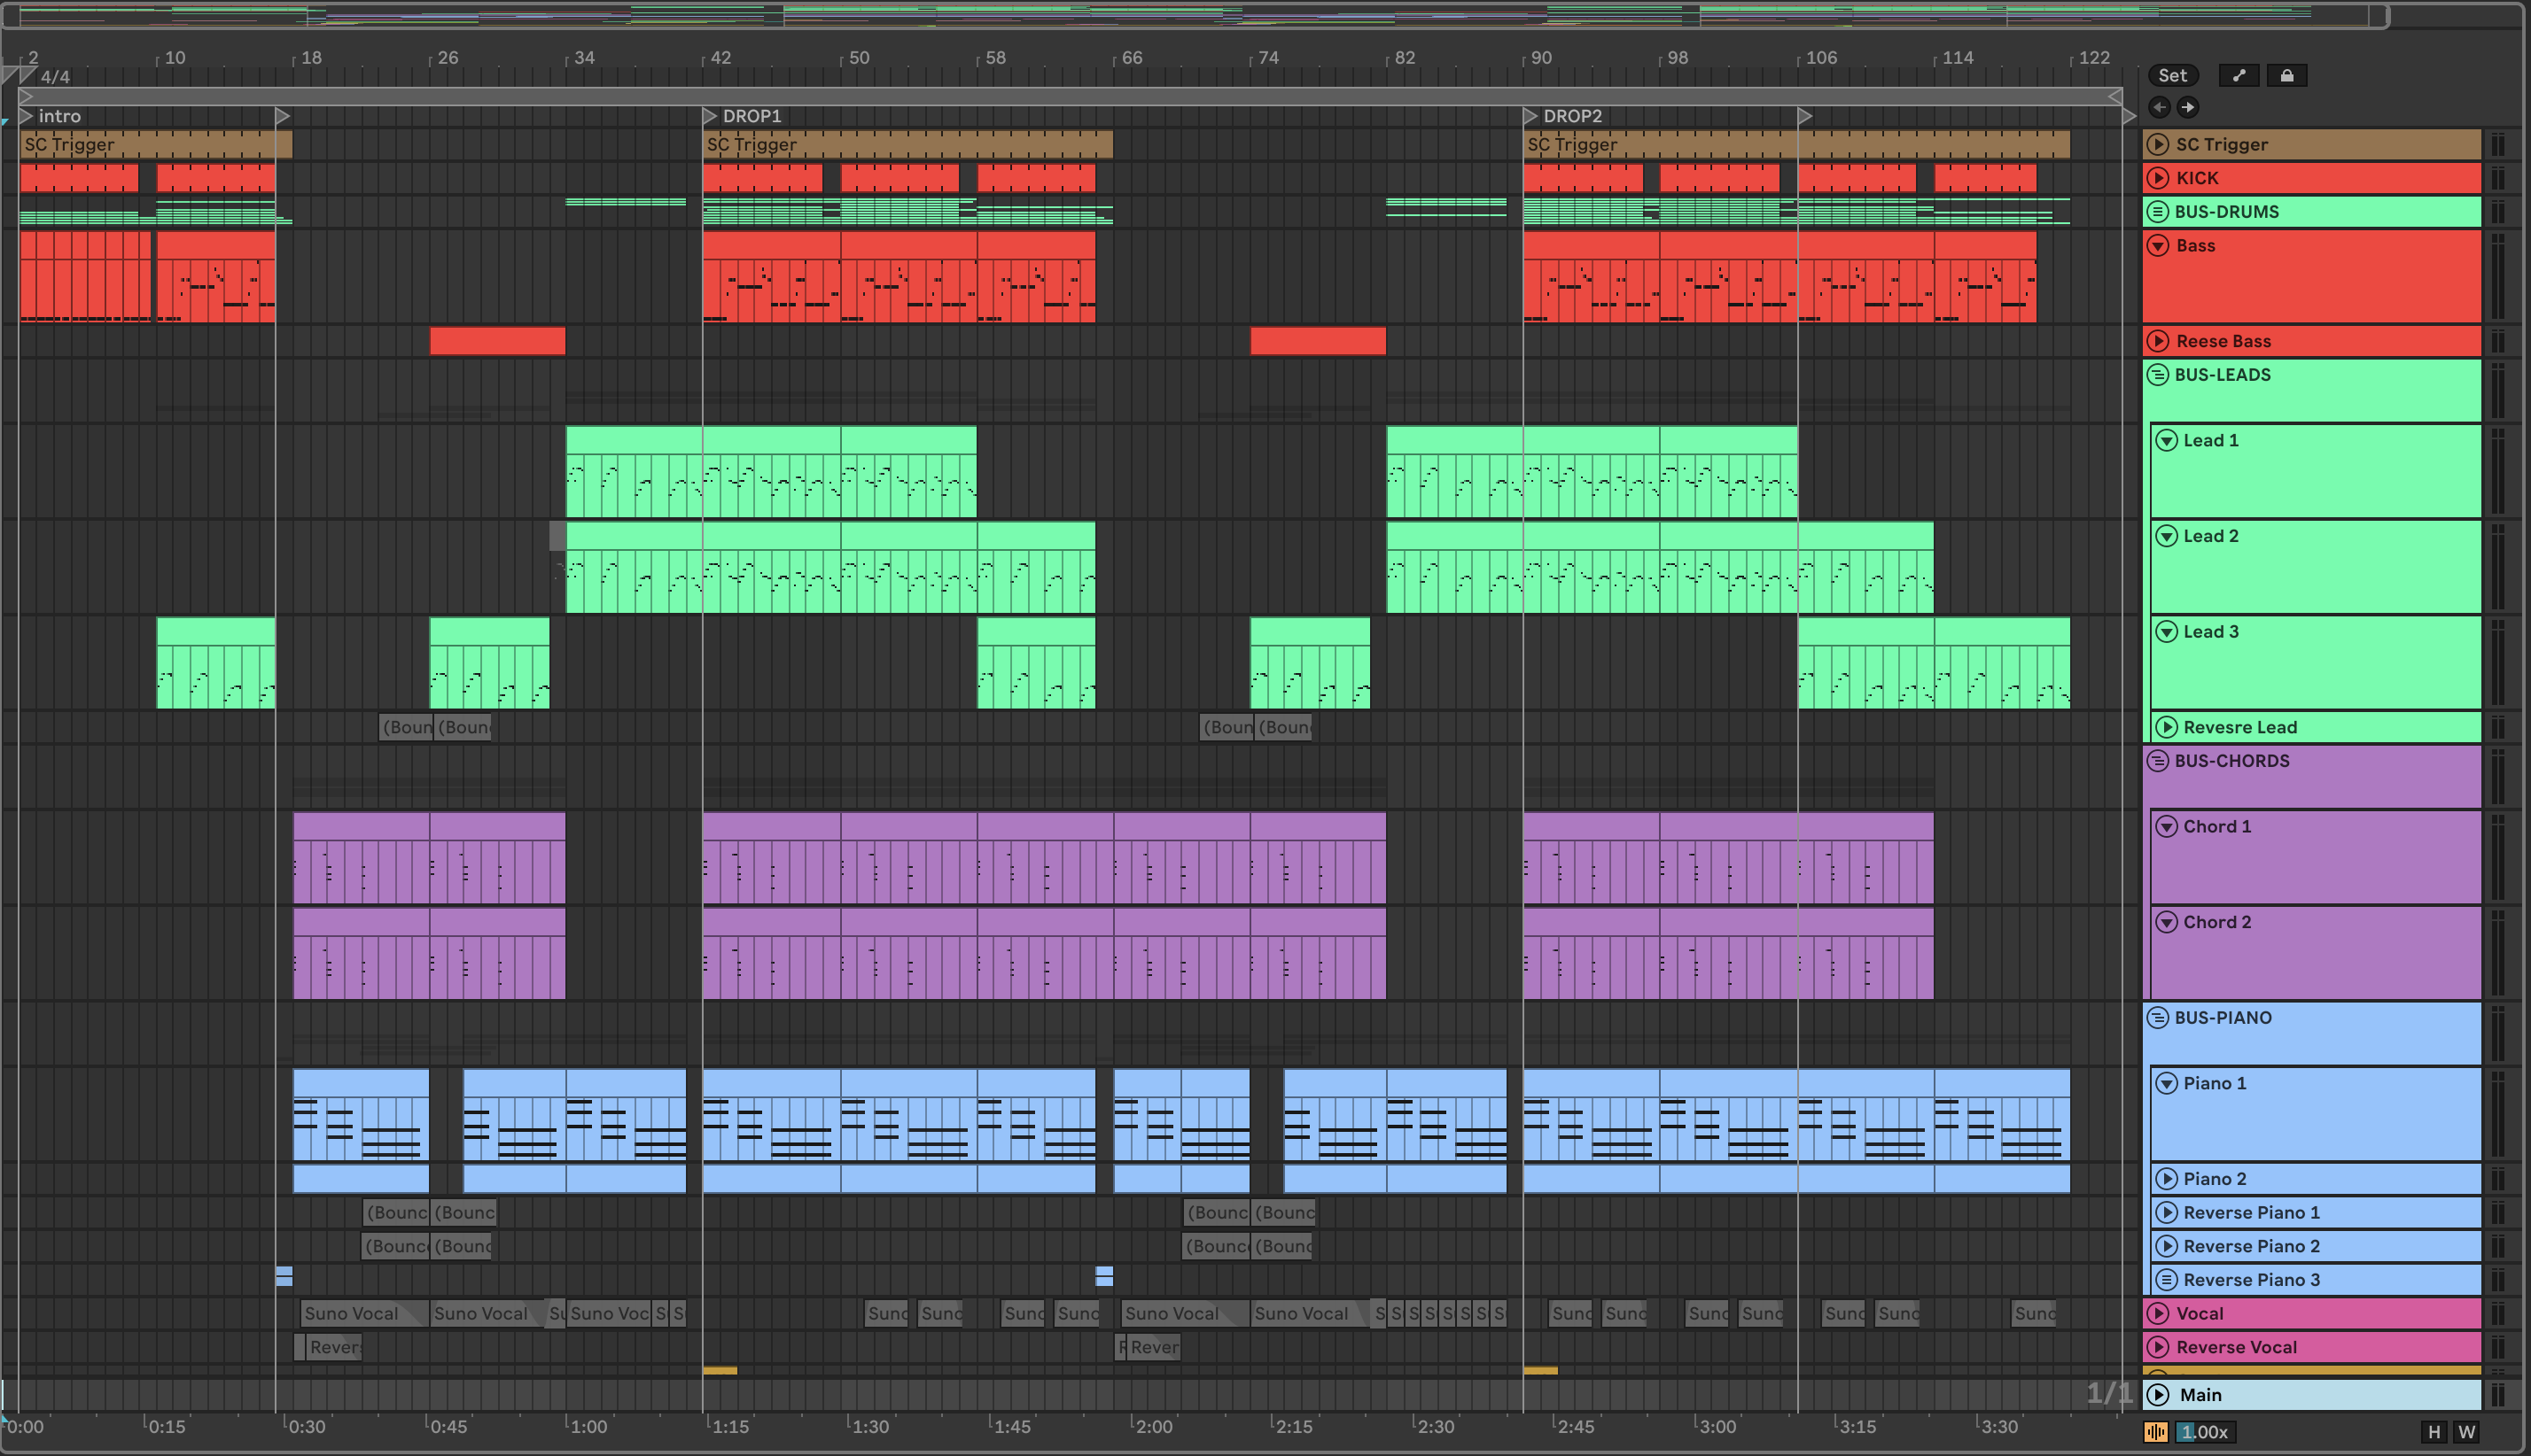Unfold the Main track

tap(2158, 1395)
